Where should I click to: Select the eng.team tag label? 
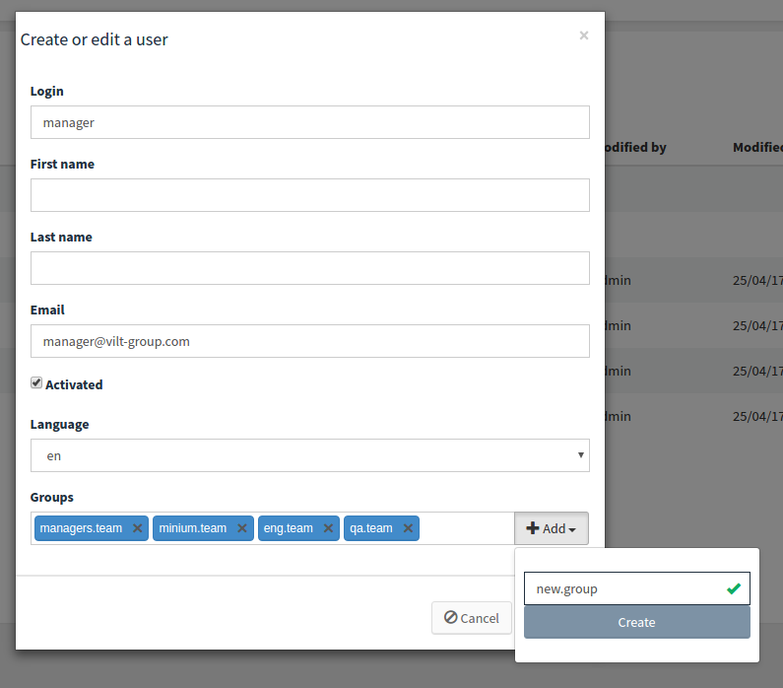(289, 528)
